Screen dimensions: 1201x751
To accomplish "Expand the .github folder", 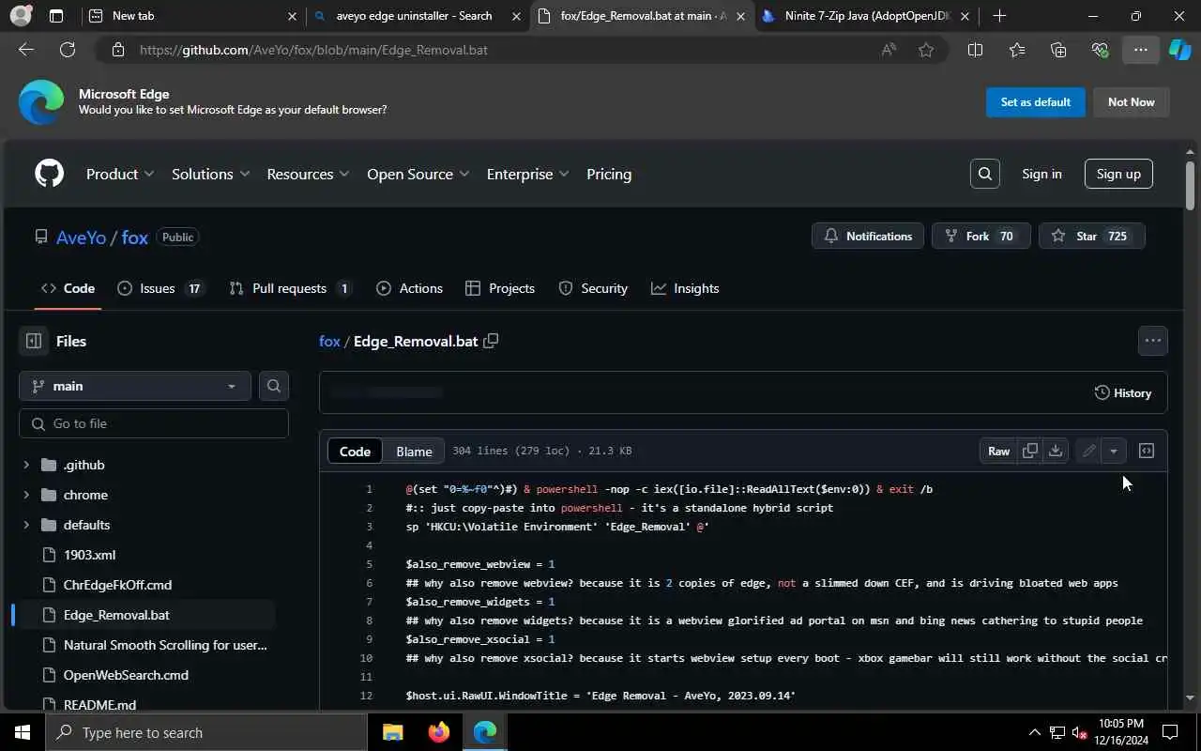I will 25,465.
